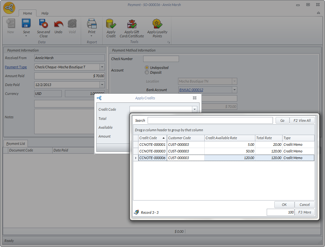
Task: Click the Save icon in ribbon
Action: pos(26,24)
